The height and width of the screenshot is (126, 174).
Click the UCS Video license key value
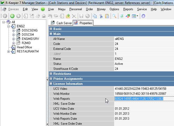(x=140, y=89)
